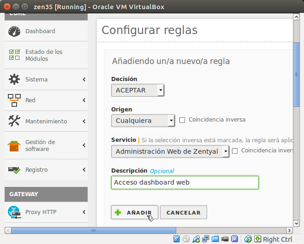Click VirtualBox USB devices status icon
This screenshot has height=244, width=304.
pyautogui.click(x=196, y=239)
